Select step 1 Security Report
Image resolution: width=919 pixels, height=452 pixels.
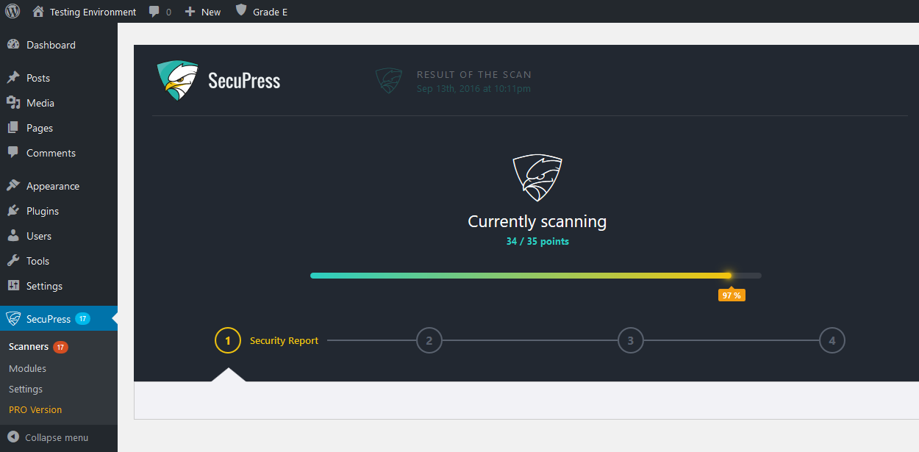pos(228,340)
